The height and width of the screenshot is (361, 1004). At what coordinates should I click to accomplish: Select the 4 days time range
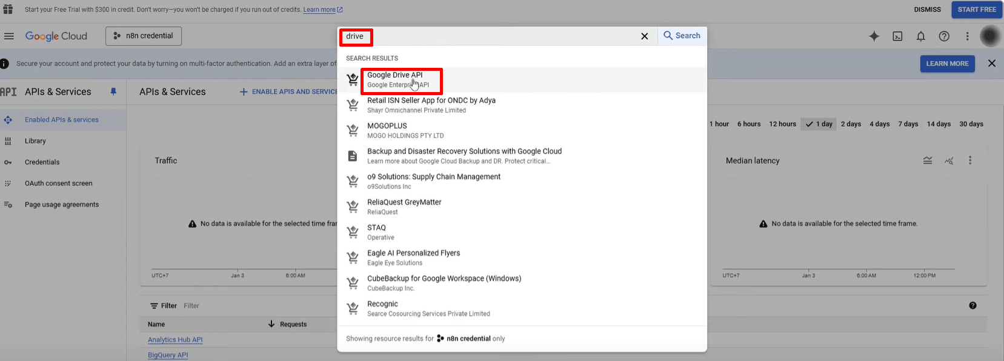880,124
